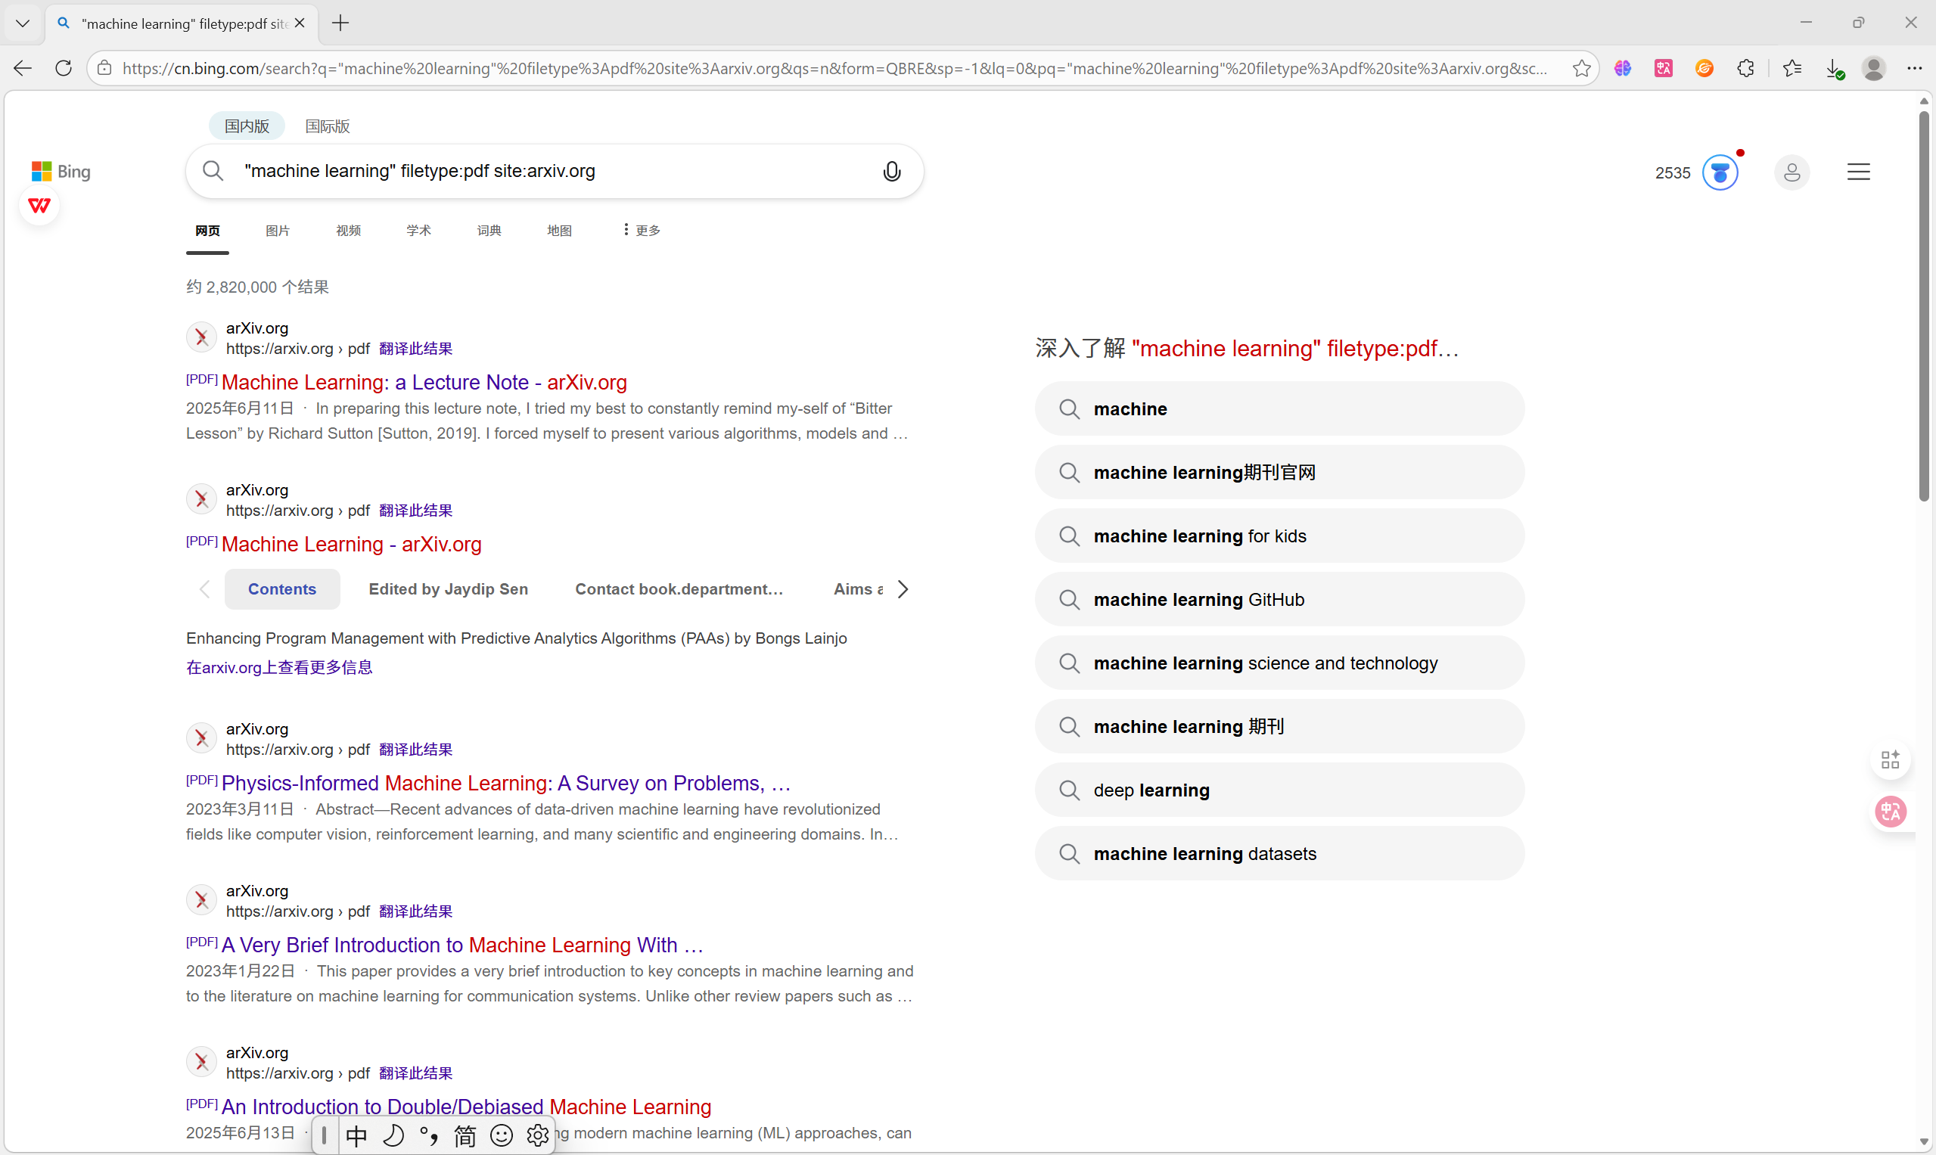Expand the 更多 more search categories
Image resolution: width=1936 pixels, height=1155 pixels.
coord(642,231)
